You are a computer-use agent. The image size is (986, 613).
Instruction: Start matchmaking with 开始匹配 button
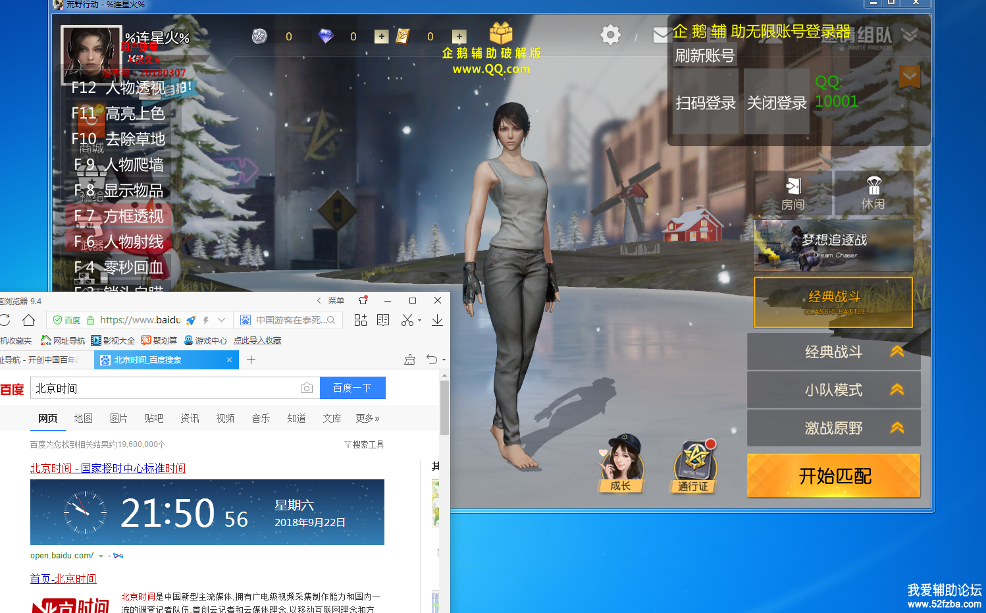click(833, 475)
